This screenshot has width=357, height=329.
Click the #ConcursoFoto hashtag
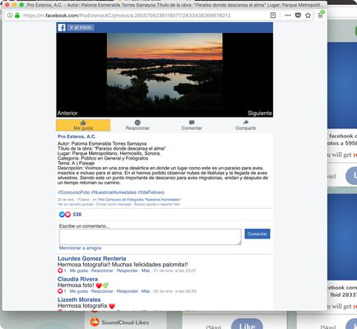click(74, 192)
